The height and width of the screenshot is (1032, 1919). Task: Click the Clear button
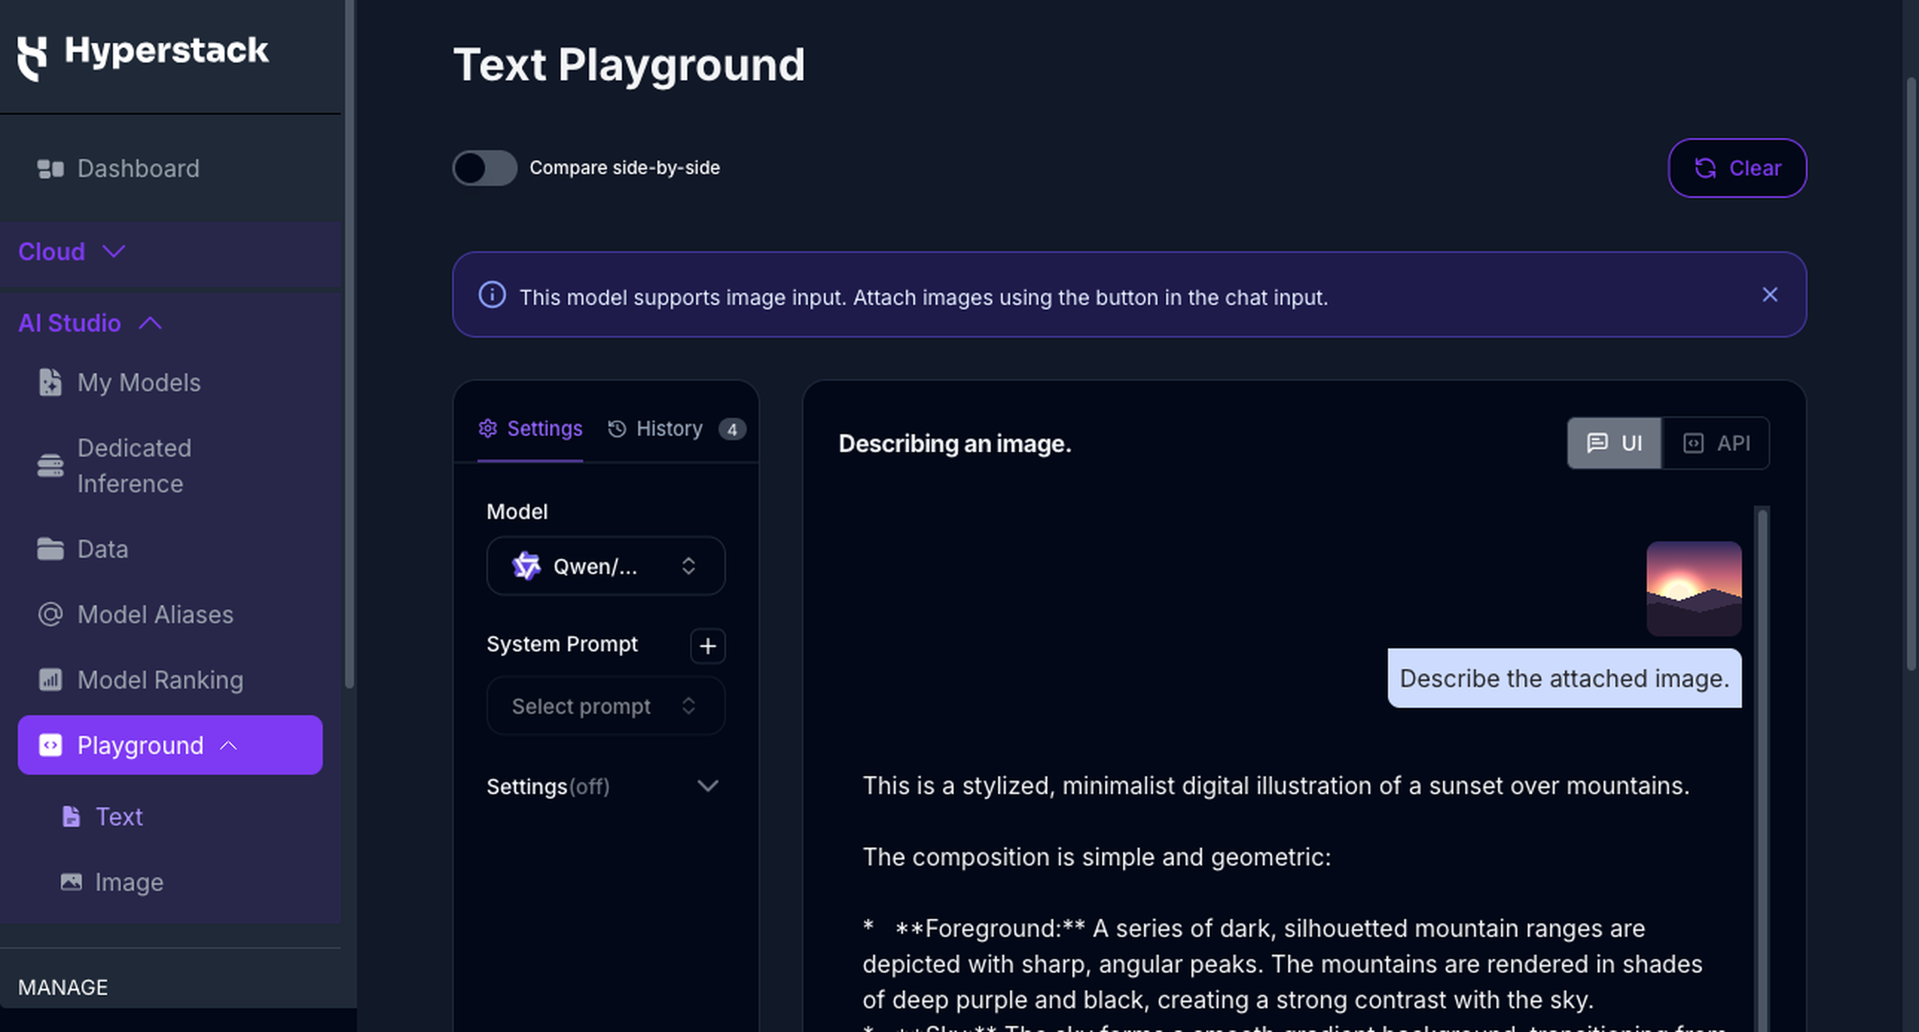1737,168
